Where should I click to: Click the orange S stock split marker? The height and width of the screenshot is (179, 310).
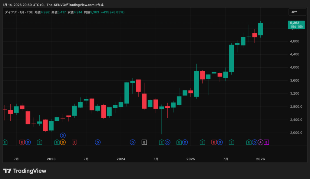tap(63, 142)
